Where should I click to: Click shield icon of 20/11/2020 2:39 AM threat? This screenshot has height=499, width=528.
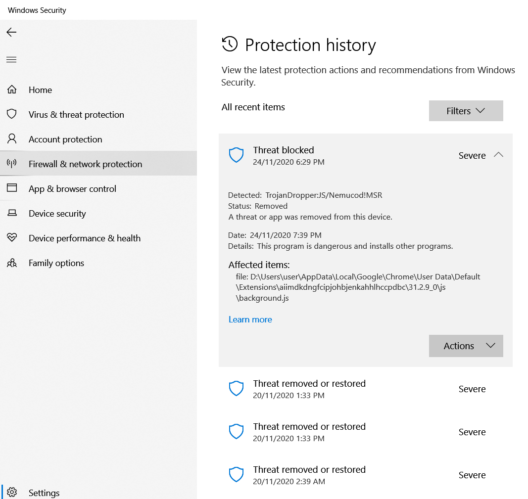click(237, 475)
